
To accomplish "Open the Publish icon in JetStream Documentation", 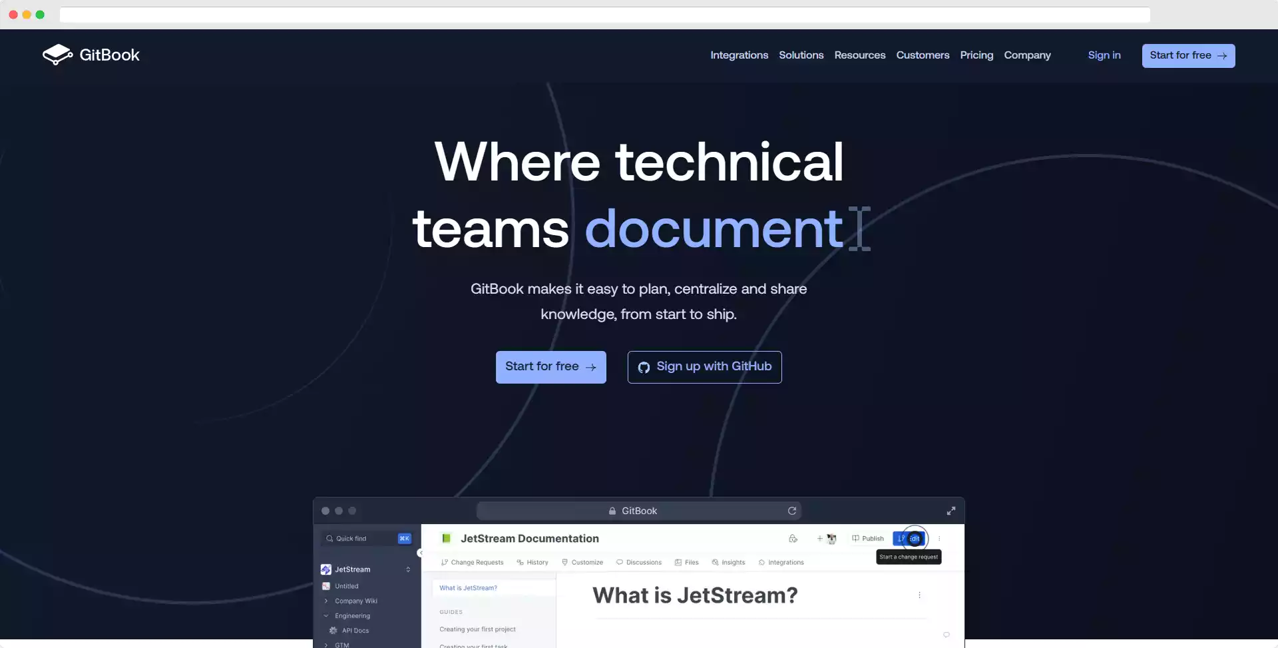I will 855,538.
